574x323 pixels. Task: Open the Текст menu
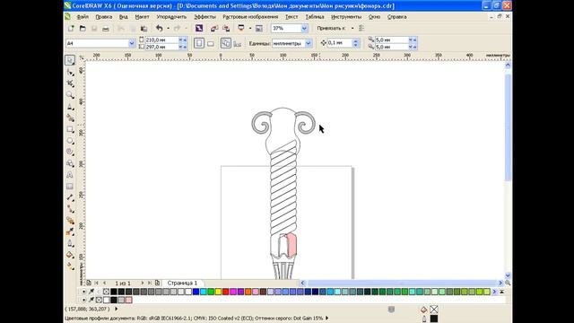click(291, 17)
